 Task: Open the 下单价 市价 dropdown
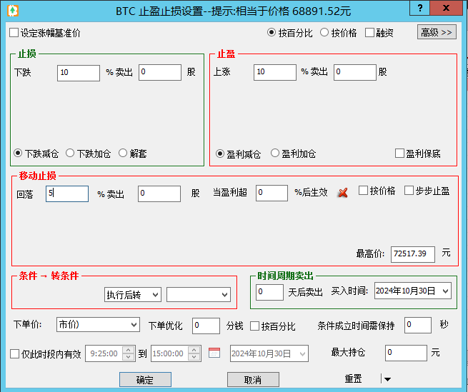[98, 324]
